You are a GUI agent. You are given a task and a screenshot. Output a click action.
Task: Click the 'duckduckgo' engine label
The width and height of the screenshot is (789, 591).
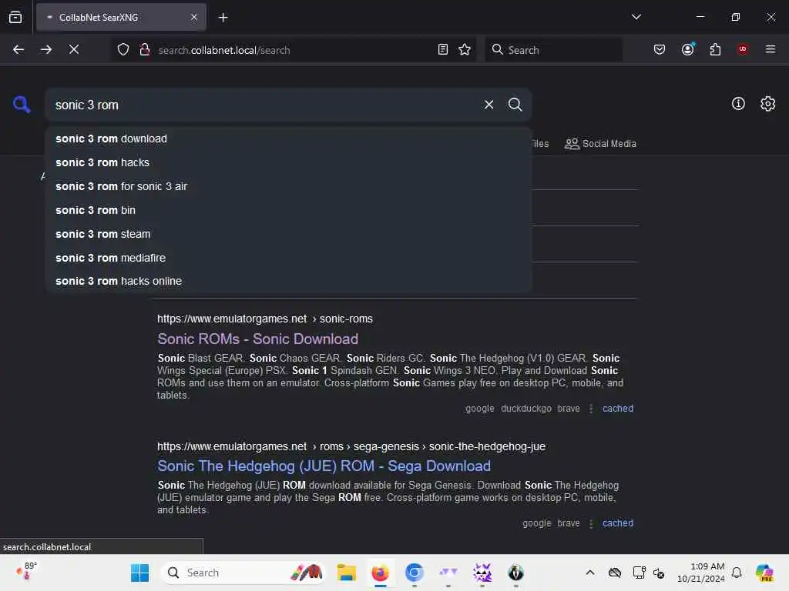coord(525,409)
